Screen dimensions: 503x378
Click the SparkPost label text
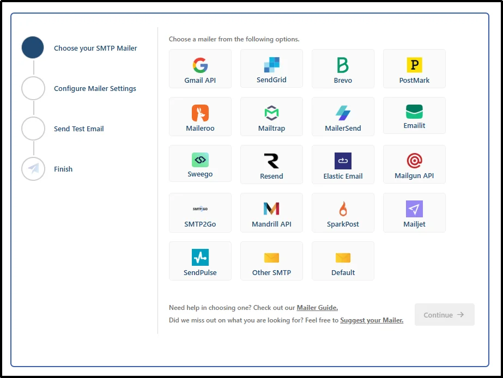(x=343, y=224)
